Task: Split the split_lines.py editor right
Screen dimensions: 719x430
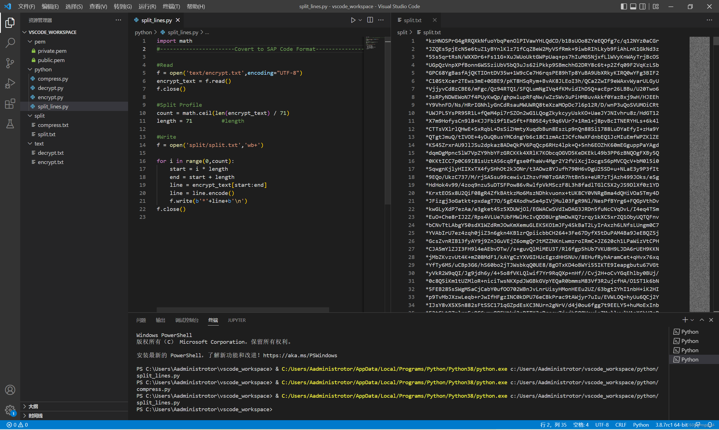Action: tap(370, 20)
